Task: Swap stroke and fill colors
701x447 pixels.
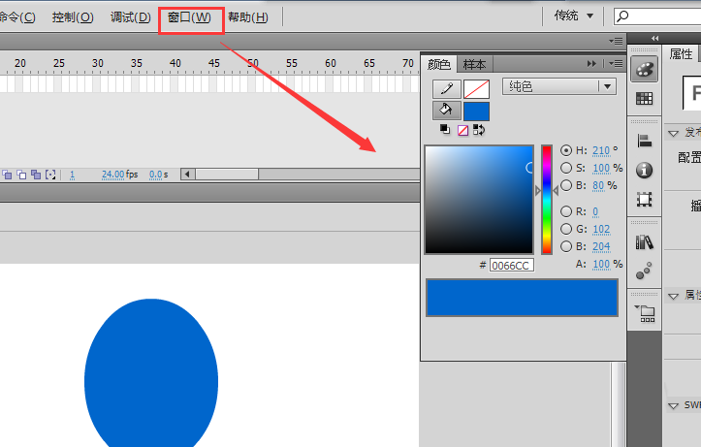Action: 479,130
